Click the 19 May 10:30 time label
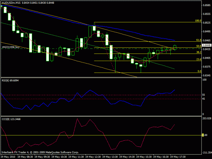 [59, 157]
